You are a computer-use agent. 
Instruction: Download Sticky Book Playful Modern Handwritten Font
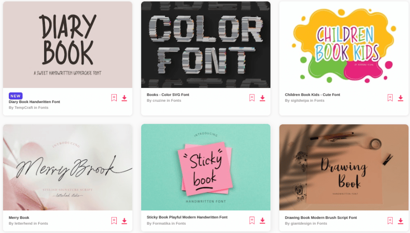pyautogui.click(x=262, y=221)
